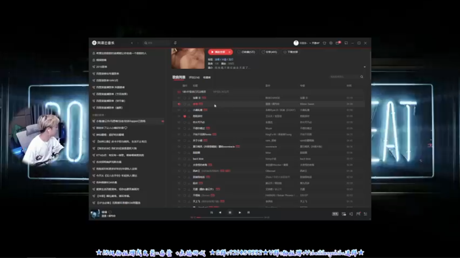Open the comments (254) tab
Screen dimensions: 460x258
pos(194,77)
